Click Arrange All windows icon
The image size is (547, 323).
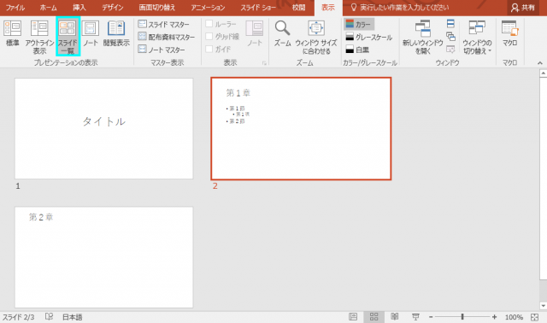pyautogui.click(x=450, y=24)
